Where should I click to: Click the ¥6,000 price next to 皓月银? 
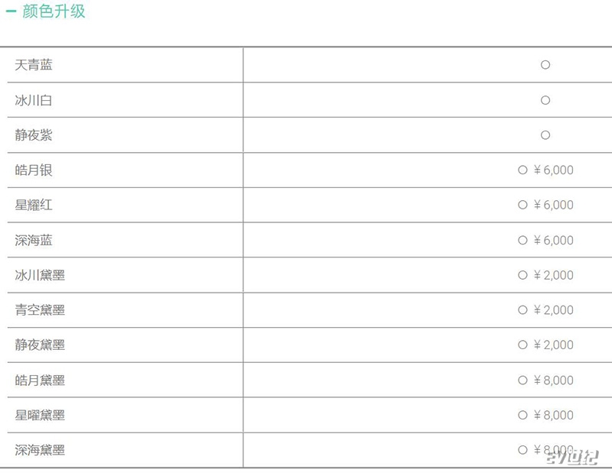(553, 170)
